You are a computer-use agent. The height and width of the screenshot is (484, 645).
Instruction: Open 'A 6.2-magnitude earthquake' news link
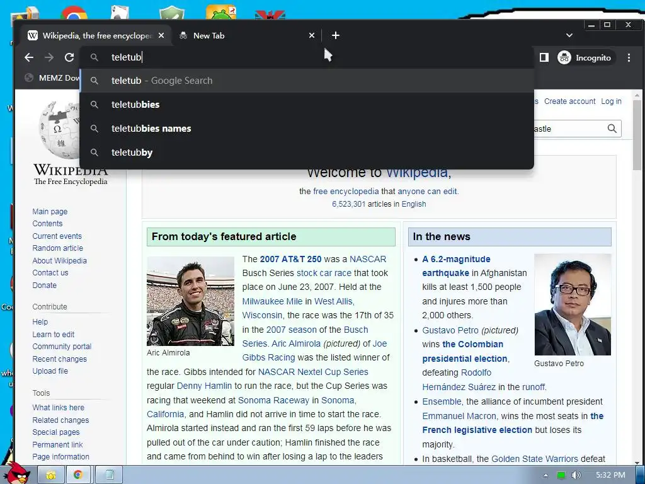coord(456,266)
